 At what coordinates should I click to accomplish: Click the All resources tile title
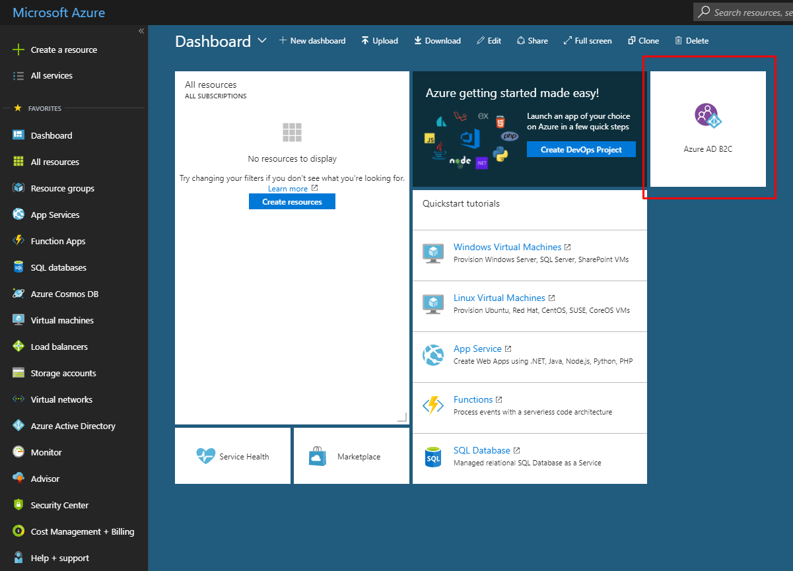[x=211, y=84]
